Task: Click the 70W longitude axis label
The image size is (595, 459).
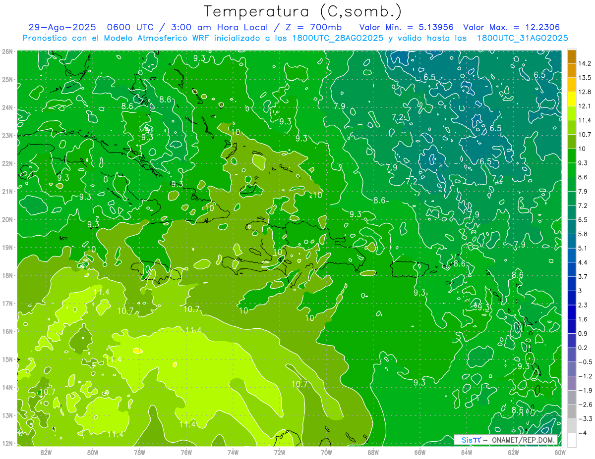Action: point(326,452)
